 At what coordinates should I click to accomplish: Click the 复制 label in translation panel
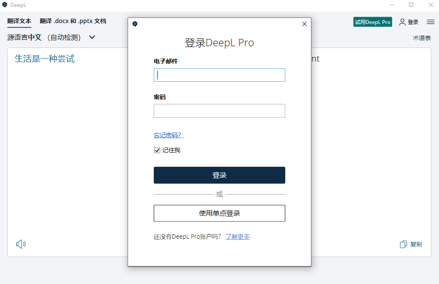tap(416, 244)
